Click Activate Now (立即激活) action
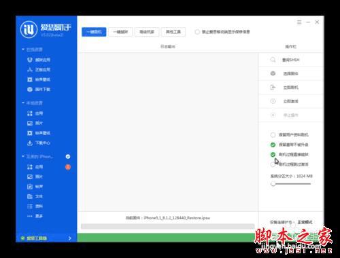Viewport: 340px width, 258px height. [x=290, y=101]
